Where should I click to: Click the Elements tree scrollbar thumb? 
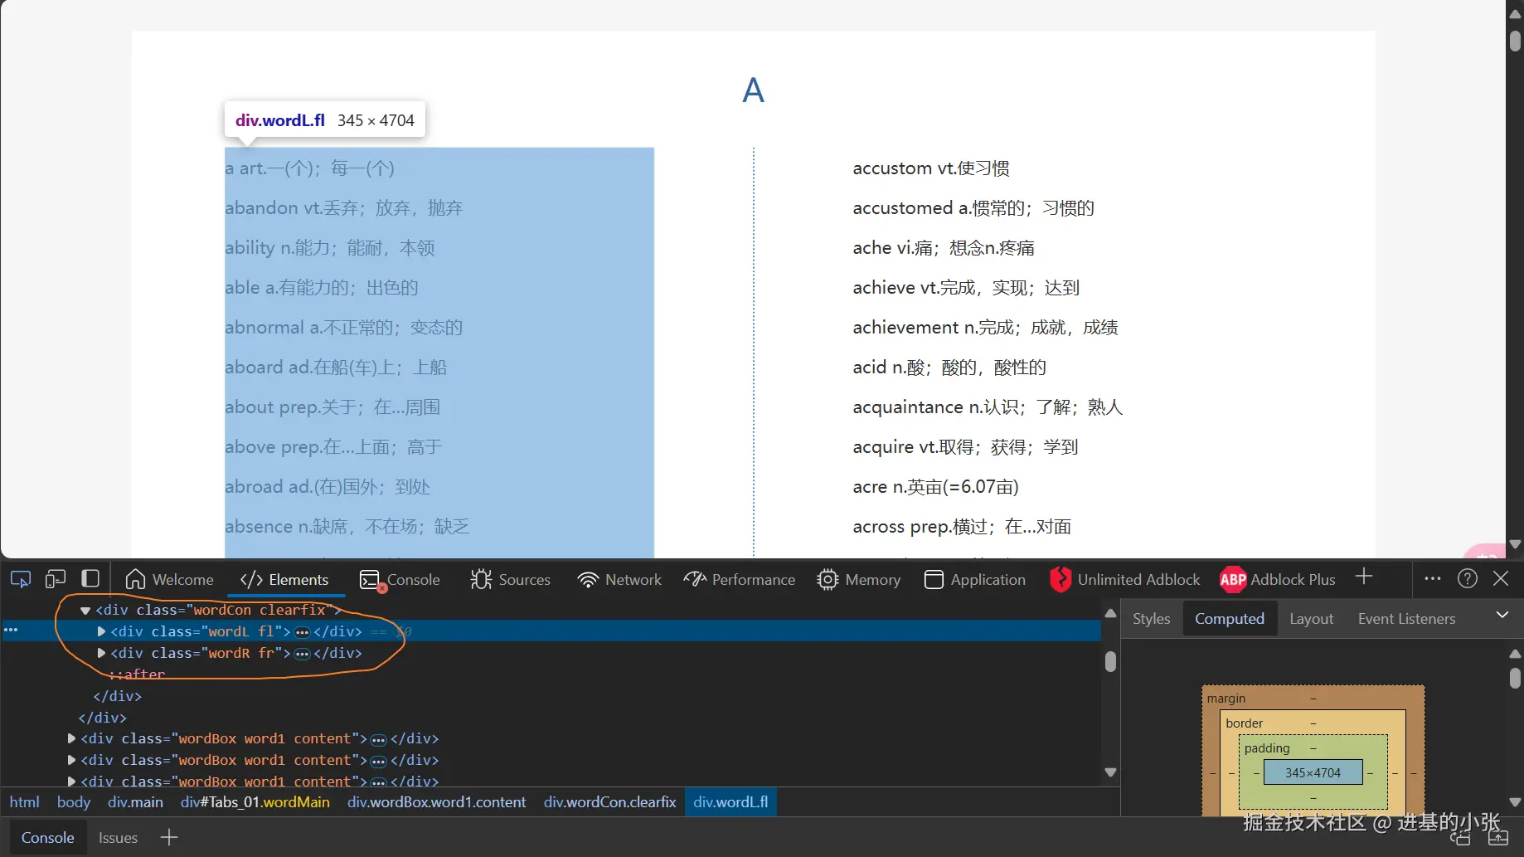1111,661
